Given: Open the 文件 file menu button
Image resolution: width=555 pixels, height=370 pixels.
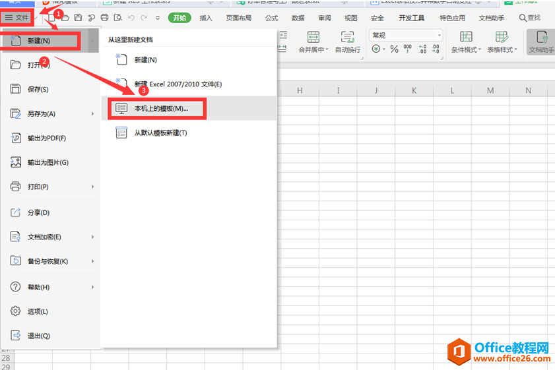Looking at the screenshot, I should point(17,17).
